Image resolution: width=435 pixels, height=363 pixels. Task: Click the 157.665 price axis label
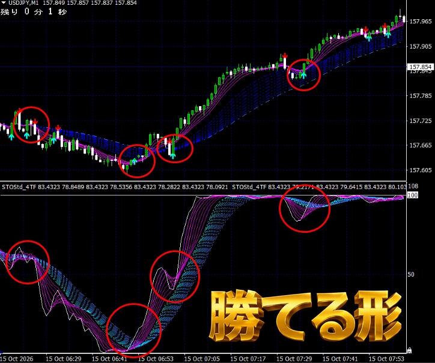[x=421, y=145]
